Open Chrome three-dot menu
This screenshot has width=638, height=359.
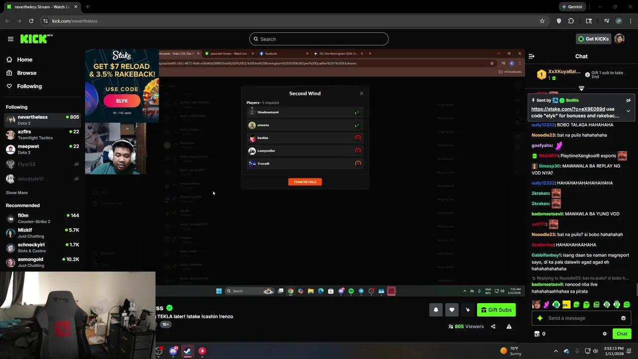pyautogui.click(x=631, y=21)
